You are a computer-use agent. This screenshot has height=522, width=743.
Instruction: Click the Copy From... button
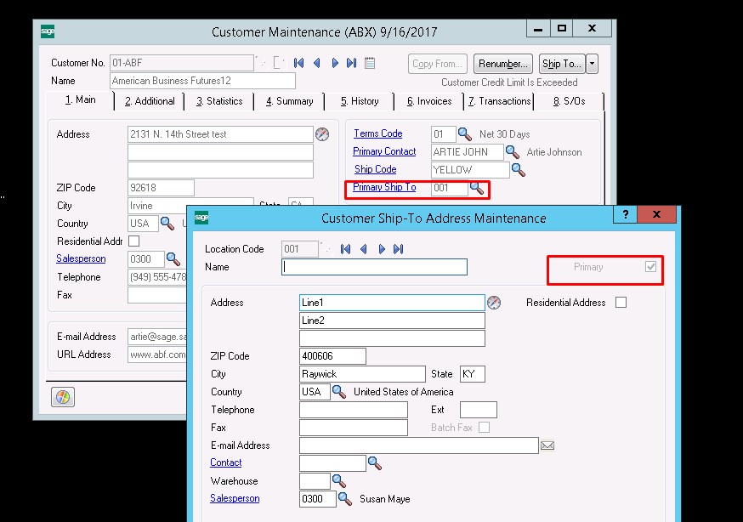(x=438, y=64)
